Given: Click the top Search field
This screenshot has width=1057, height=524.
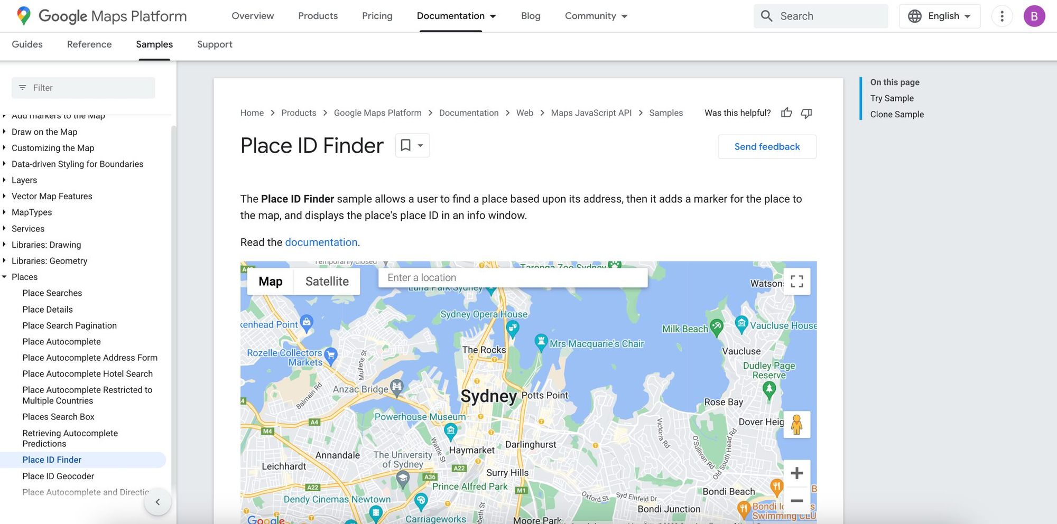Looking at the screenshot, I should point(821,16).
